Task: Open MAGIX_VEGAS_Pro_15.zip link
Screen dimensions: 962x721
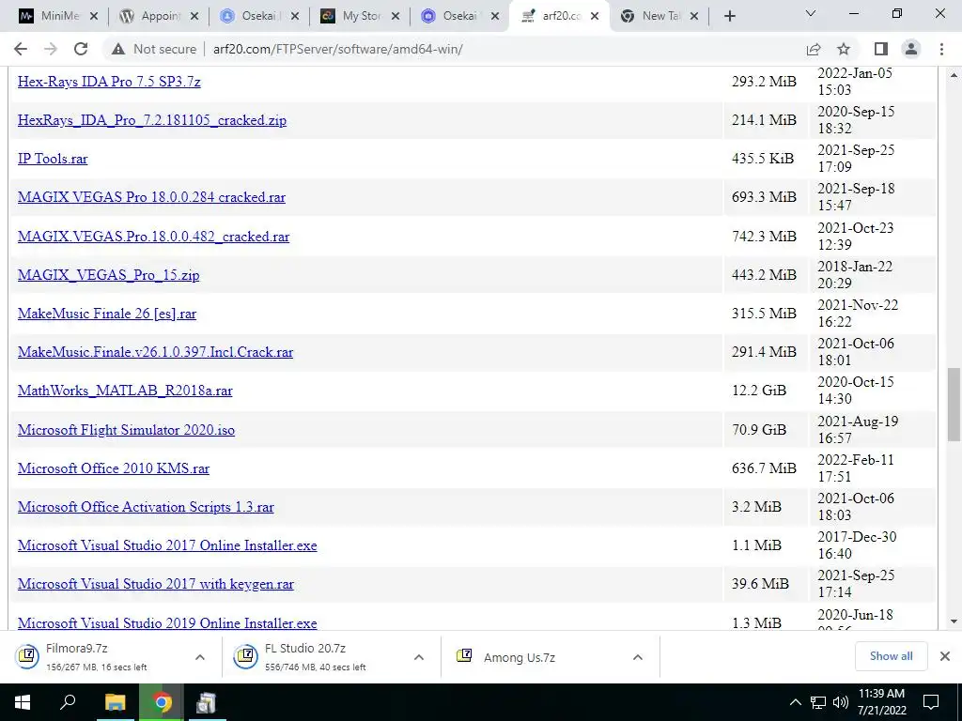Action: [x=109, y=275]
